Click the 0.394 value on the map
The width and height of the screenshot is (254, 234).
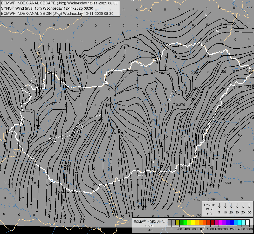(212, 199)
